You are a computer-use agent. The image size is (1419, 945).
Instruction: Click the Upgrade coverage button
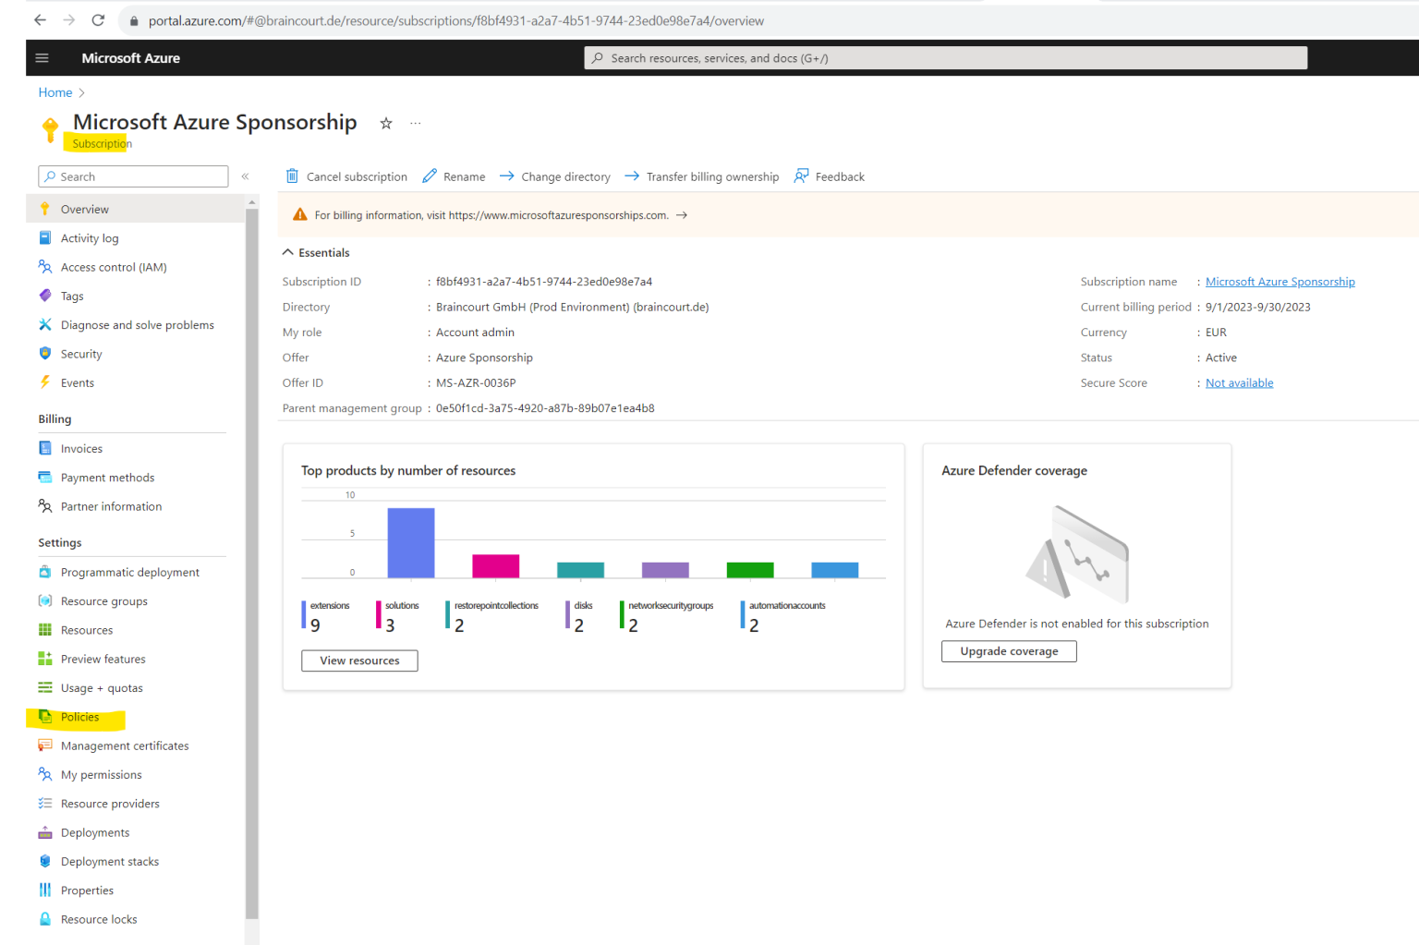(x=1008, y=650)
